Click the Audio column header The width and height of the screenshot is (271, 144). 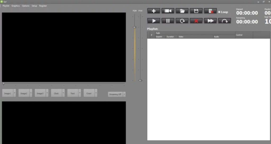coord(224,37)
